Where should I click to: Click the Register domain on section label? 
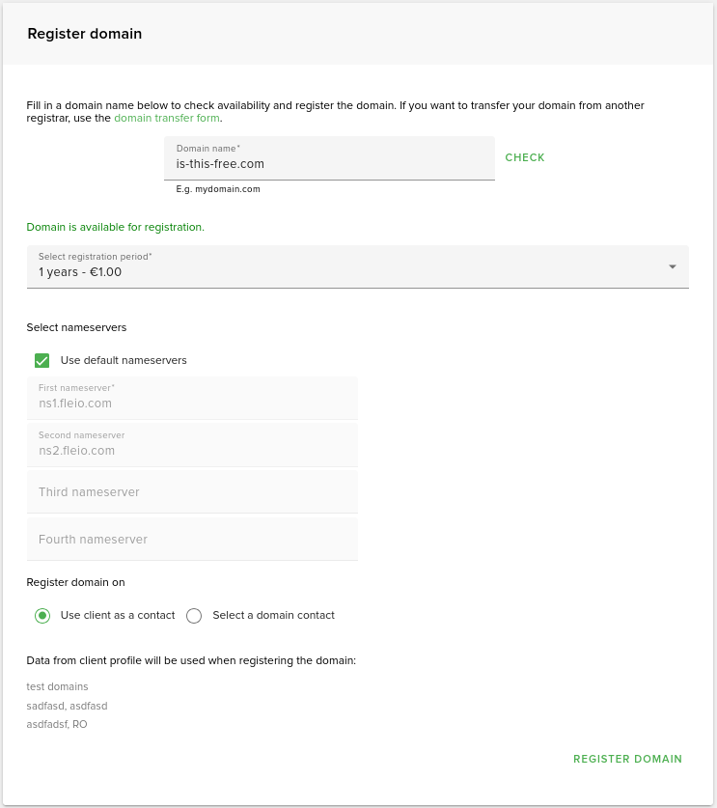coord(75,582)
